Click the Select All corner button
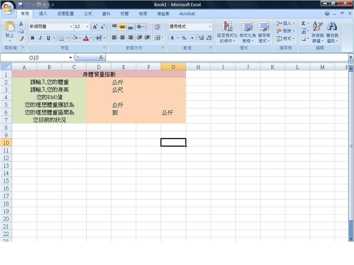The image size is (354, 265). [6, 67]
